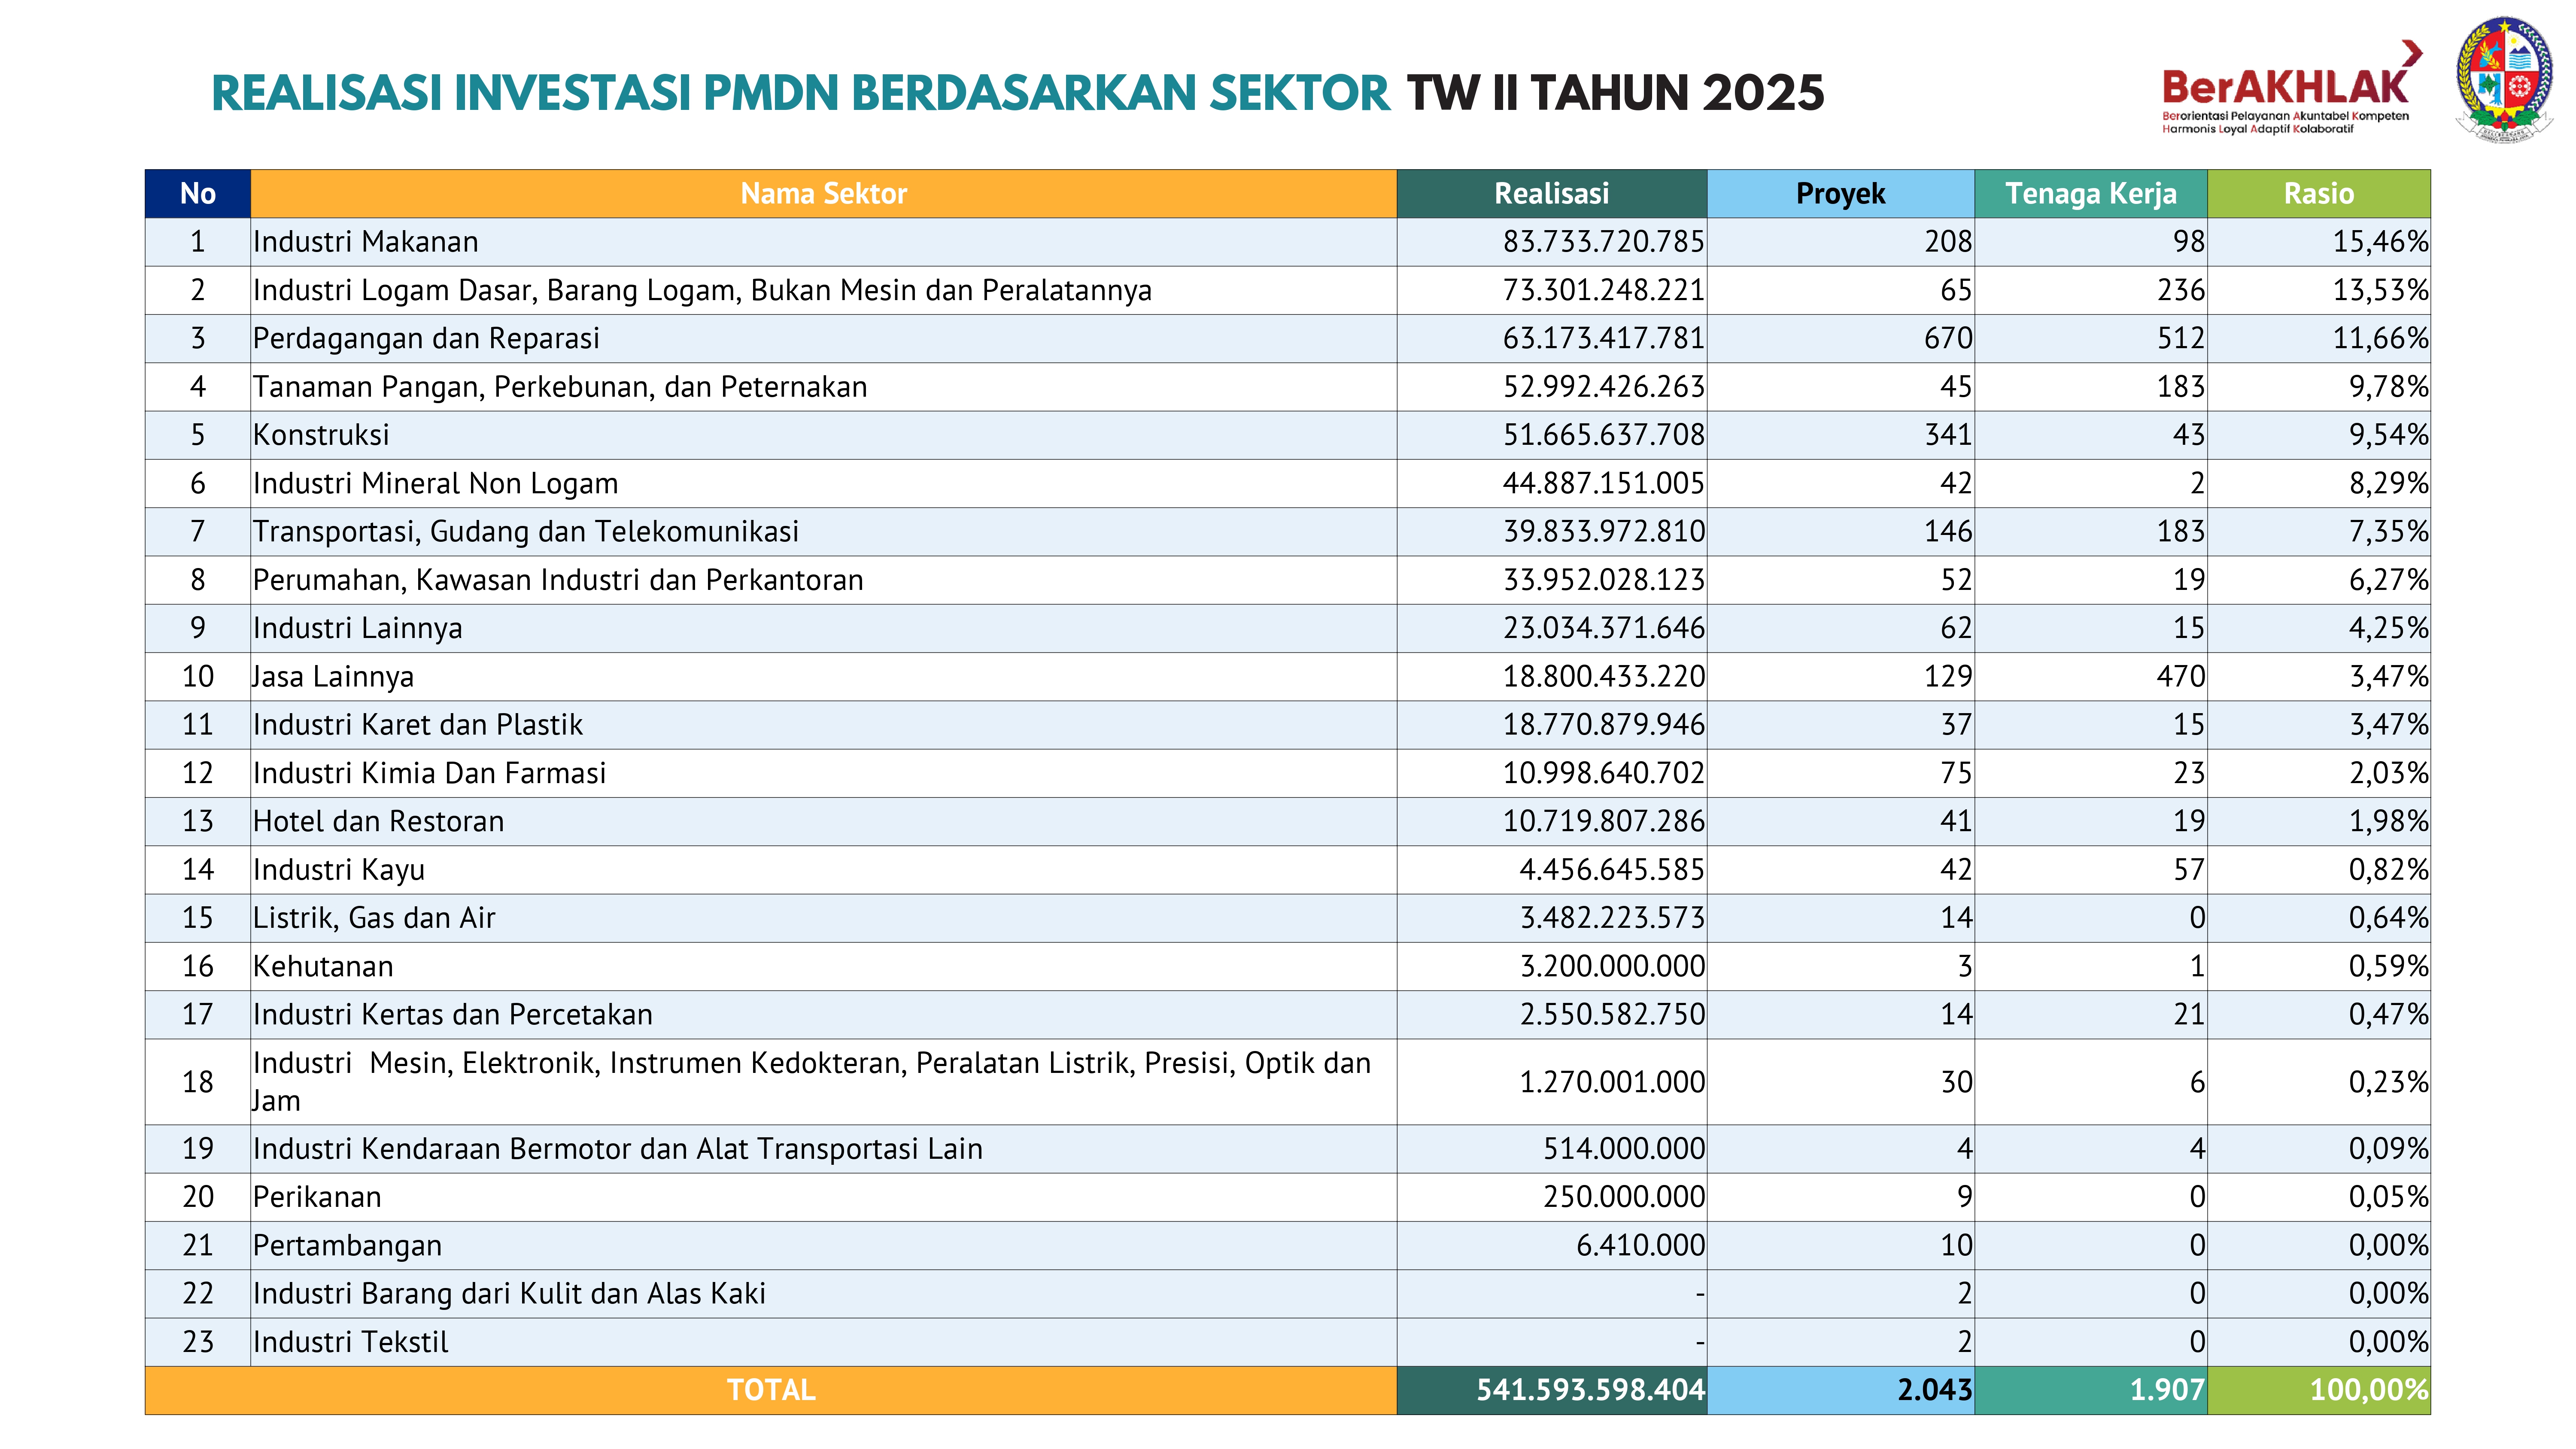
Task: Expand the Industri Lainnya row
Action: [x=700, y=628]
